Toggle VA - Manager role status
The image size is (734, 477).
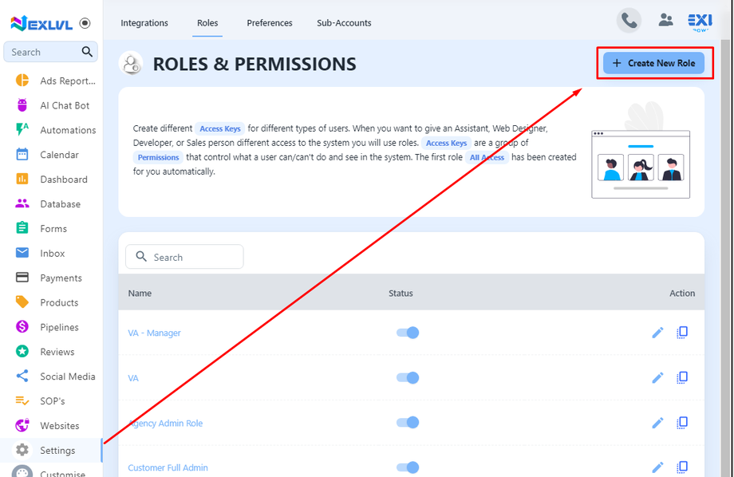(x=408, y=333)
